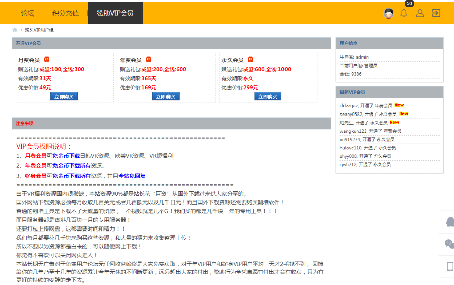Click the 优惠价格:299元 text
The image size is (454, 285).
[240, 87]
